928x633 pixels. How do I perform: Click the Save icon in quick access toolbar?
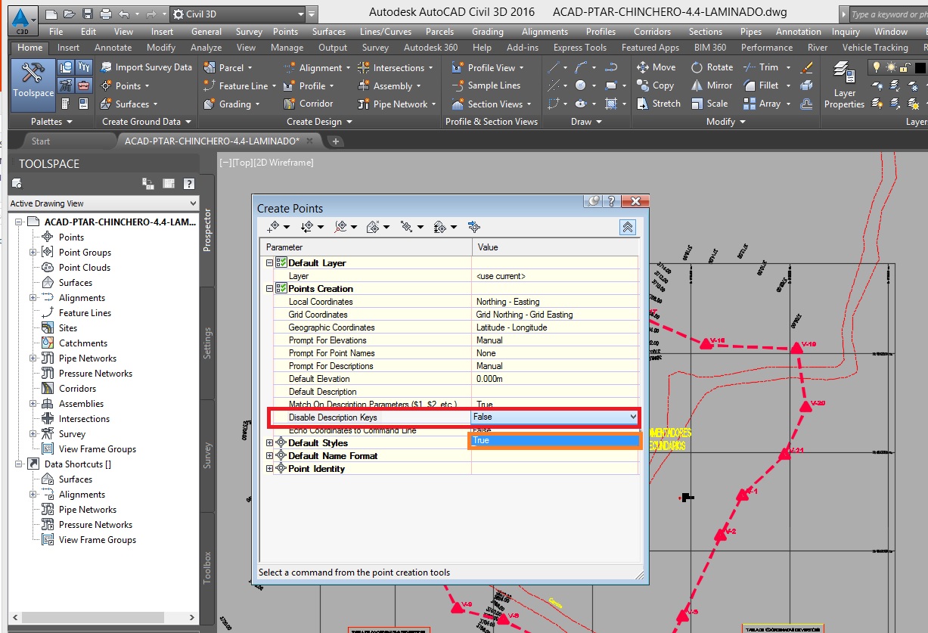(x=88, y=14)
